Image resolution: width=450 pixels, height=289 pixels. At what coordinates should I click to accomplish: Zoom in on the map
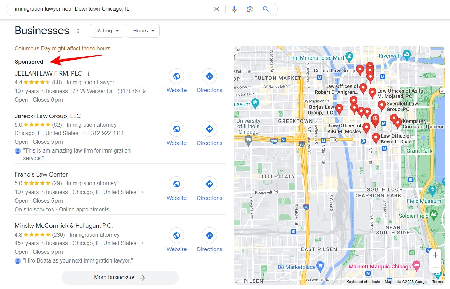tap(435, 255)
